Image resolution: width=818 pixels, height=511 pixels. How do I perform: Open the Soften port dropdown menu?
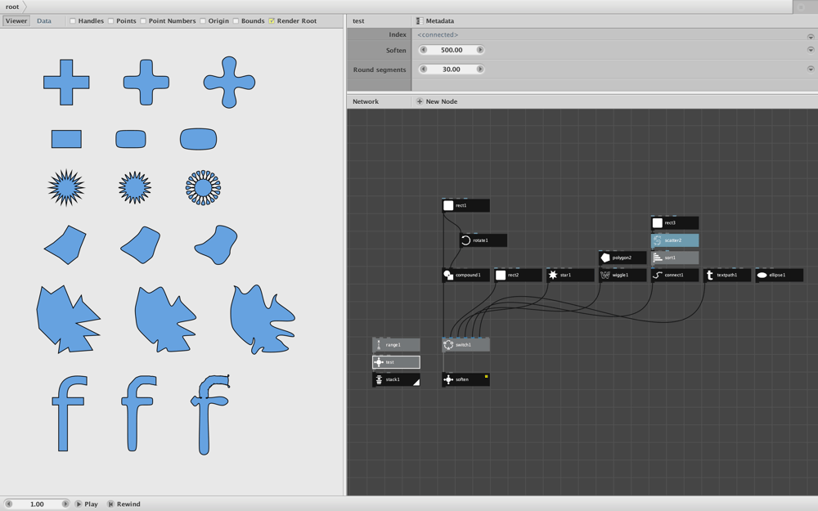(811, 50)
